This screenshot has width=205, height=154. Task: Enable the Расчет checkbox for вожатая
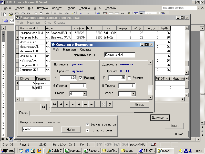[x=129, y=78]
